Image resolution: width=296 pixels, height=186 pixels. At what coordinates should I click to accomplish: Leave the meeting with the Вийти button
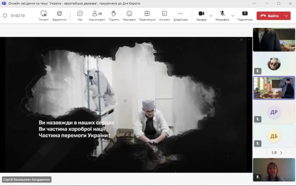(269, 16)
